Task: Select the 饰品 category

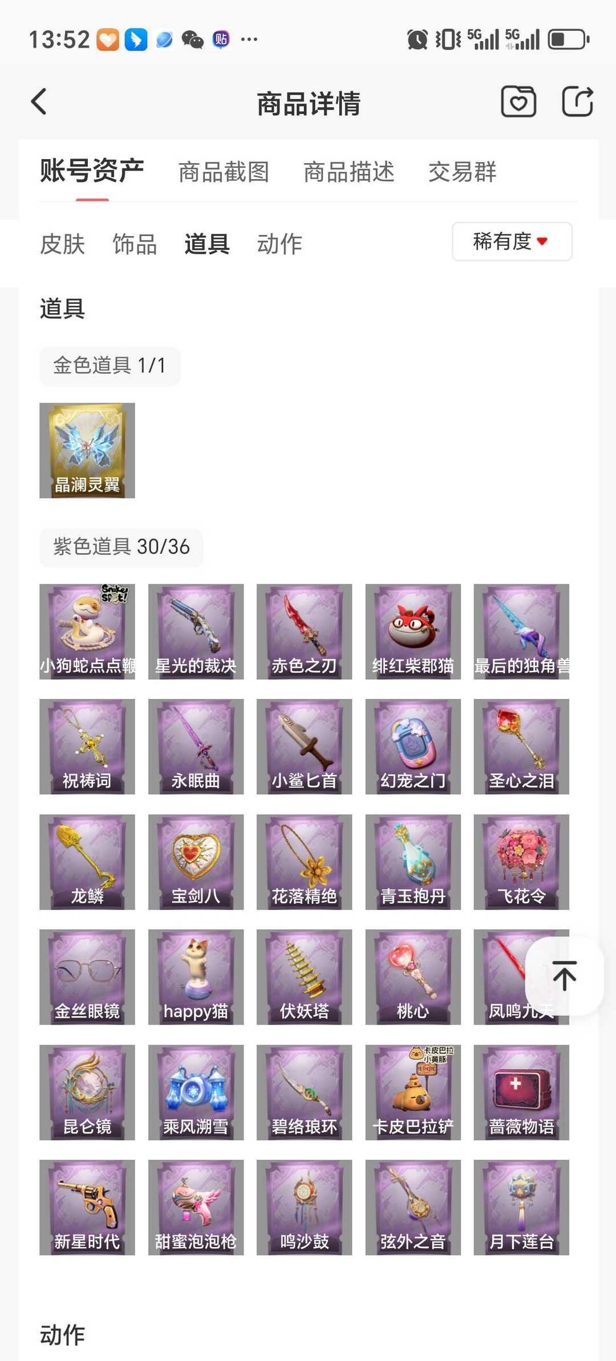Action: tap(135, 244)
